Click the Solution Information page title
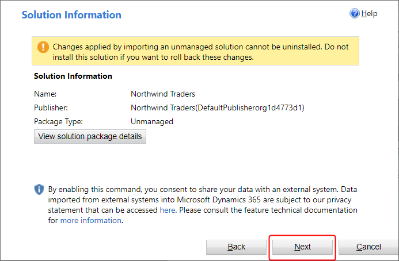Viewport: 399px width, 261px height. pyautogui.click(x=71, y=15)
